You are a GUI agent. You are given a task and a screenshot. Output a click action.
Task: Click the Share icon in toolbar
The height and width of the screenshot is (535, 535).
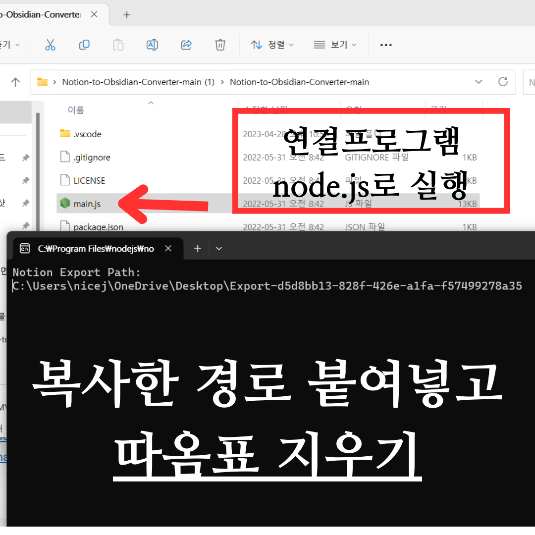point(186,45)
